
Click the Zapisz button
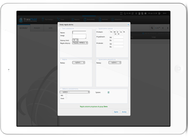116,112
